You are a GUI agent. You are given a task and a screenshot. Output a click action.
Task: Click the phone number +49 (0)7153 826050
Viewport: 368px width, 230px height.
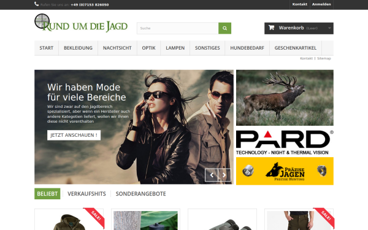(x=90, y=5)
